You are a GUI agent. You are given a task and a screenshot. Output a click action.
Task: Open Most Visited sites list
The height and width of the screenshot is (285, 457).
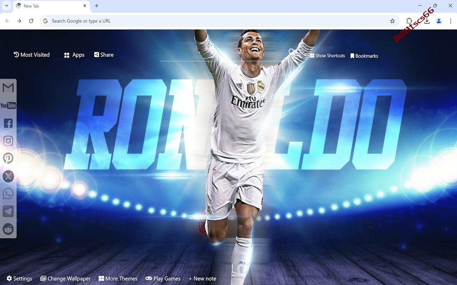[31, 55]
